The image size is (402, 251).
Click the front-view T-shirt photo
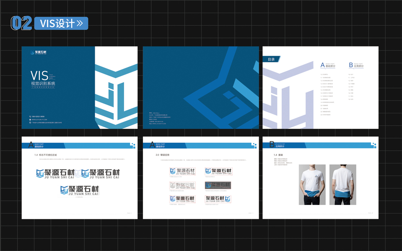point(312,184)
